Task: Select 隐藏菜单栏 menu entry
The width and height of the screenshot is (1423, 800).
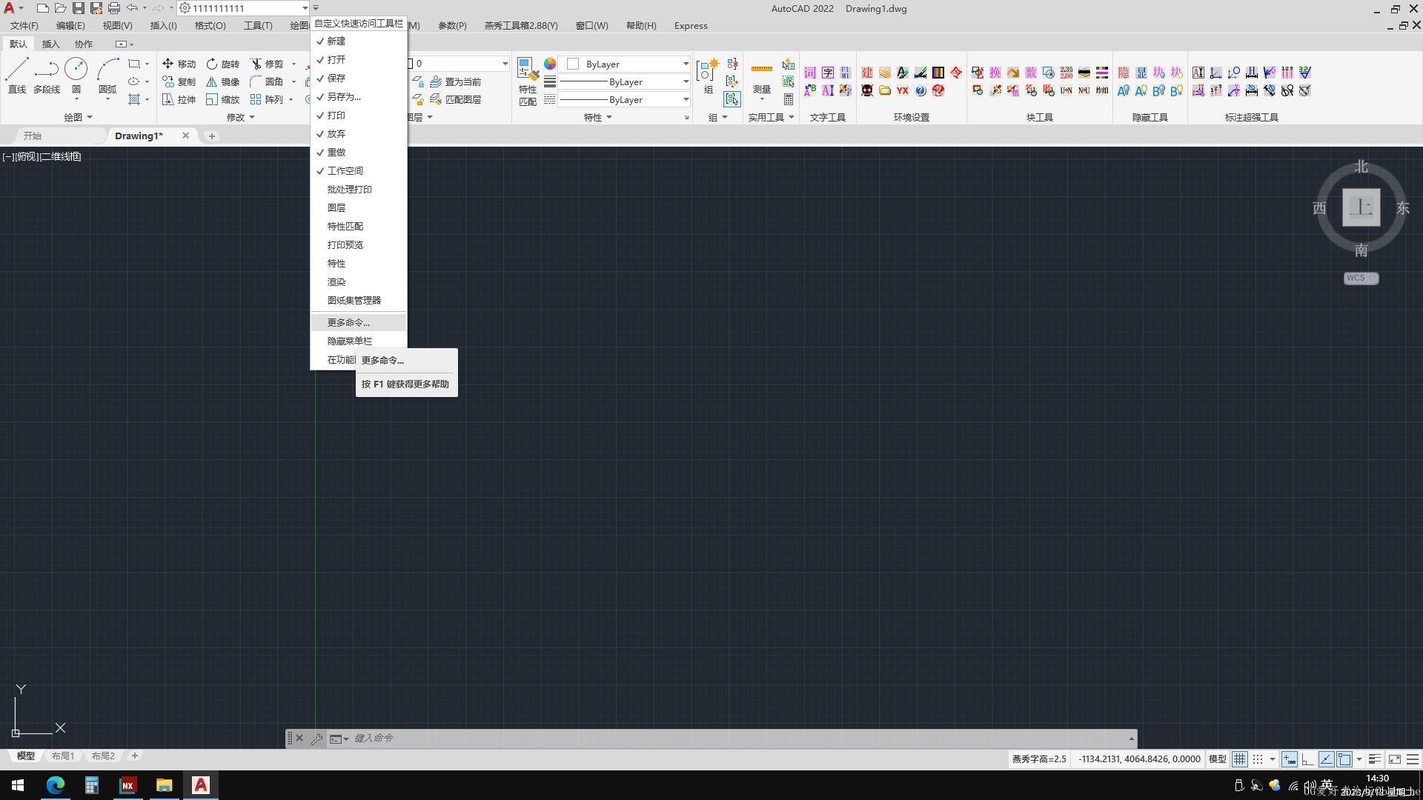Action: (x=359, y=341)
